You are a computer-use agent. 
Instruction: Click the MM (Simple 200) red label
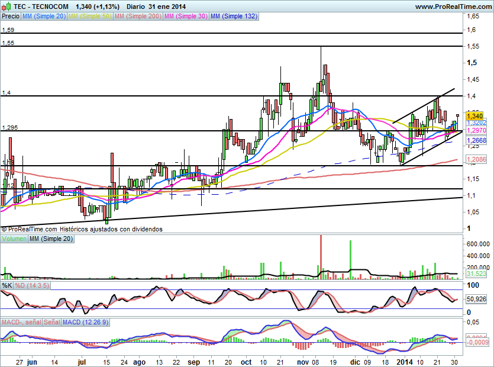coord(138,16)
